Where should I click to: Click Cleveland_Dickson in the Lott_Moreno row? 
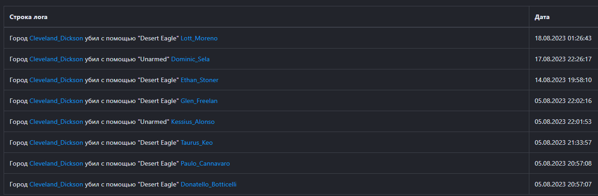[x=56, y=39]
